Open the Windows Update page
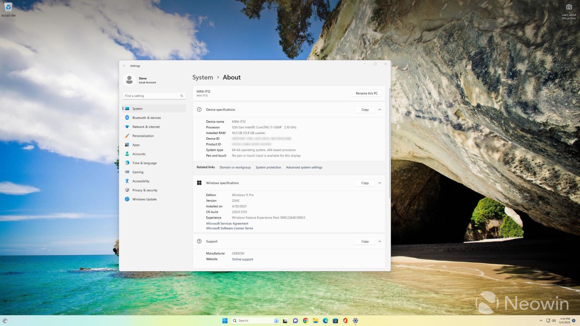This screenshot has height=326, width=580. pyautogui.click(x=154, y=199)
